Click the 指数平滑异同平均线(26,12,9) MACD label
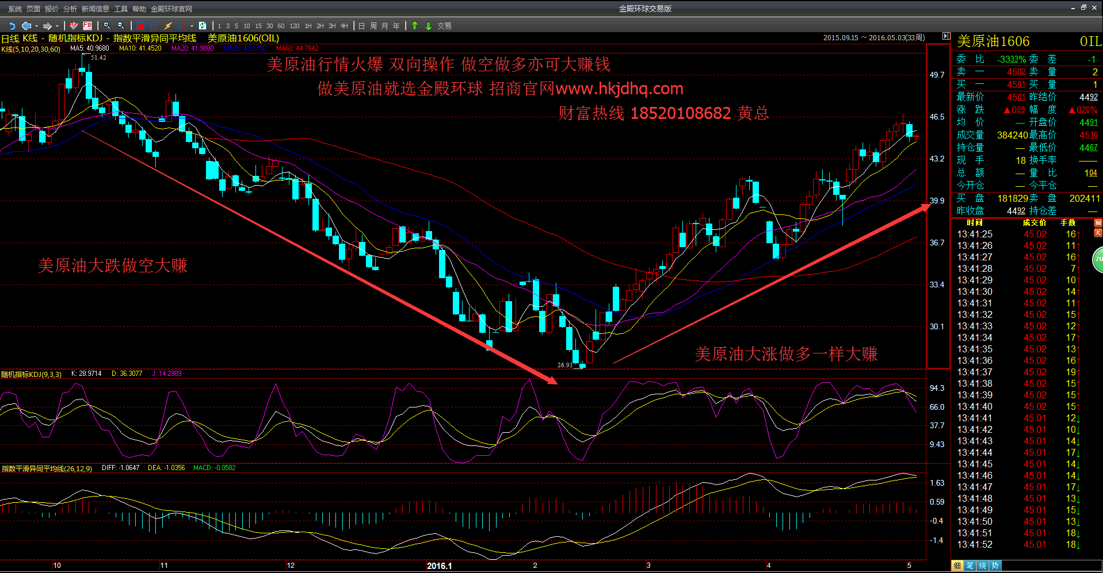Image resolution: width=1103 pixels, height=573 pixels. pyautogui.click(x=47, y=468)
